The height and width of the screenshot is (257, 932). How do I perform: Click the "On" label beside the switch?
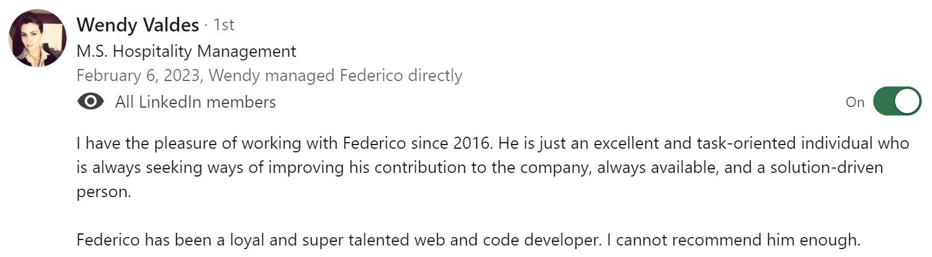pos(855,102)
